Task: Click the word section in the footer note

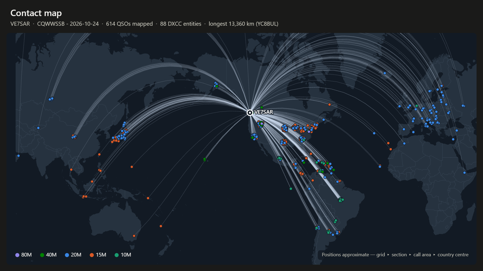Action: click(399, 255)
